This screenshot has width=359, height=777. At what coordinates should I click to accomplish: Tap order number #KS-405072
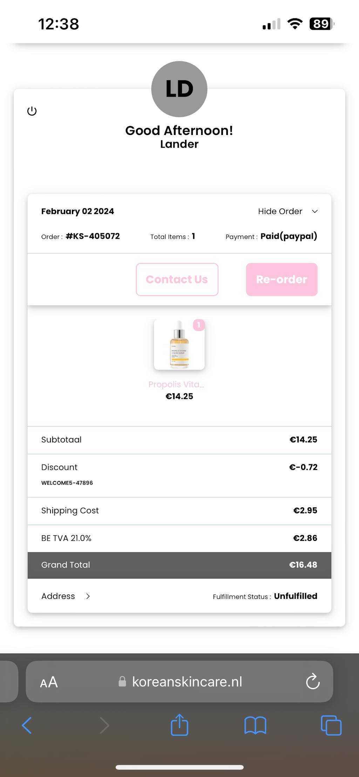(93, 236)
